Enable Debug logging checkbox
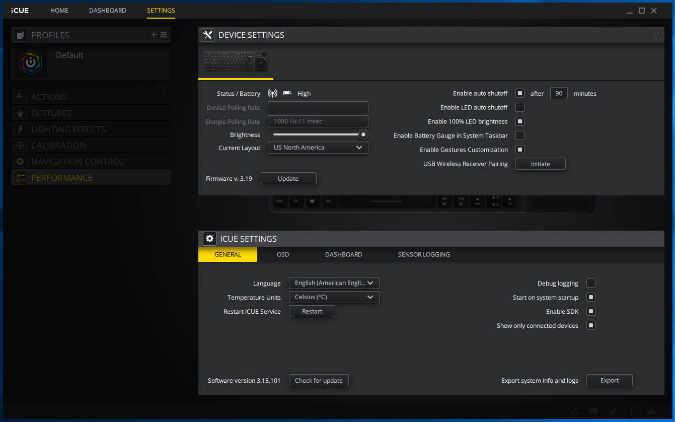Image resolution: width=675 pixels, height=422 pixels. [x=591, y=283]
